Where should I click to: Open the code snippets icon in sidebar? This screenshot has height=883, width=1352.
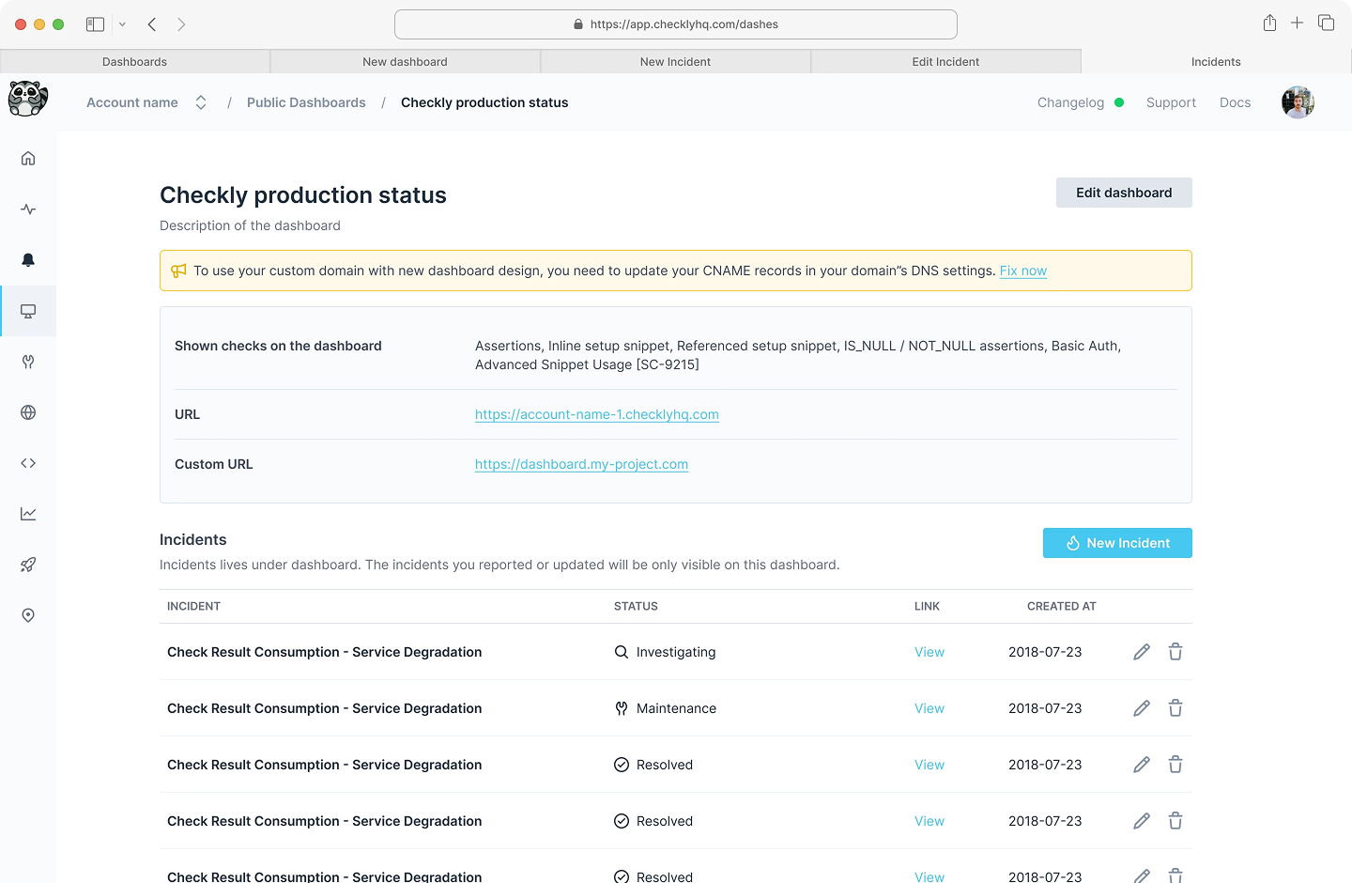[28, 463]
